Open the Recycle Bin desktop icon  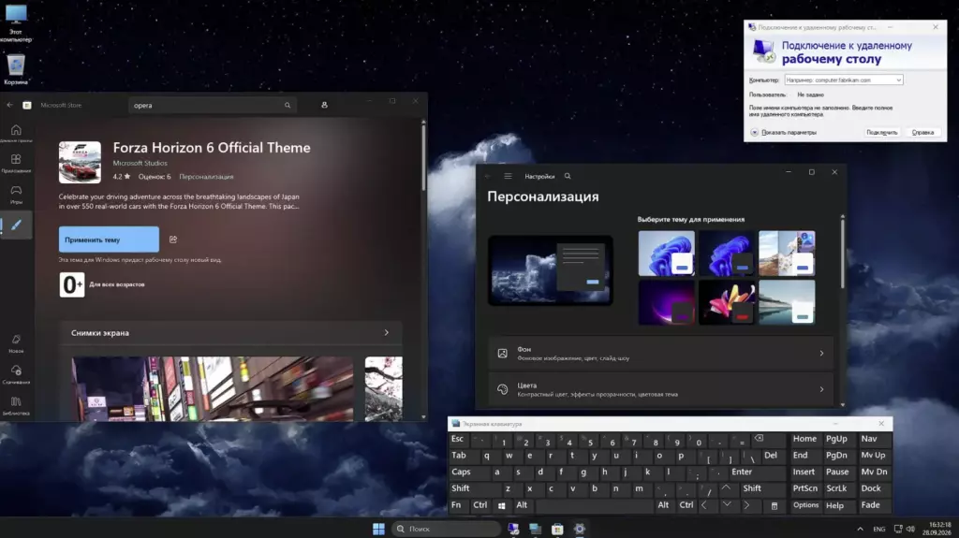[16, 69]
